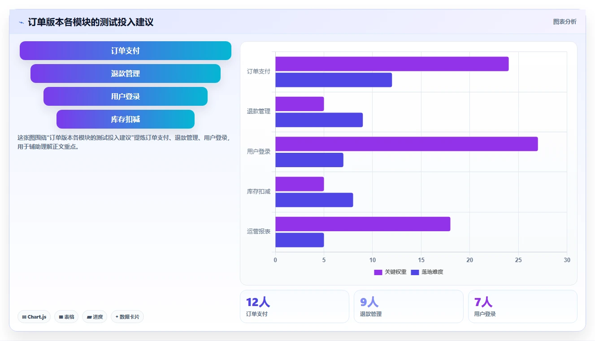595x341 pixels.
Task: Click the 订单支付 y-axis label
Action: point(259,71)
